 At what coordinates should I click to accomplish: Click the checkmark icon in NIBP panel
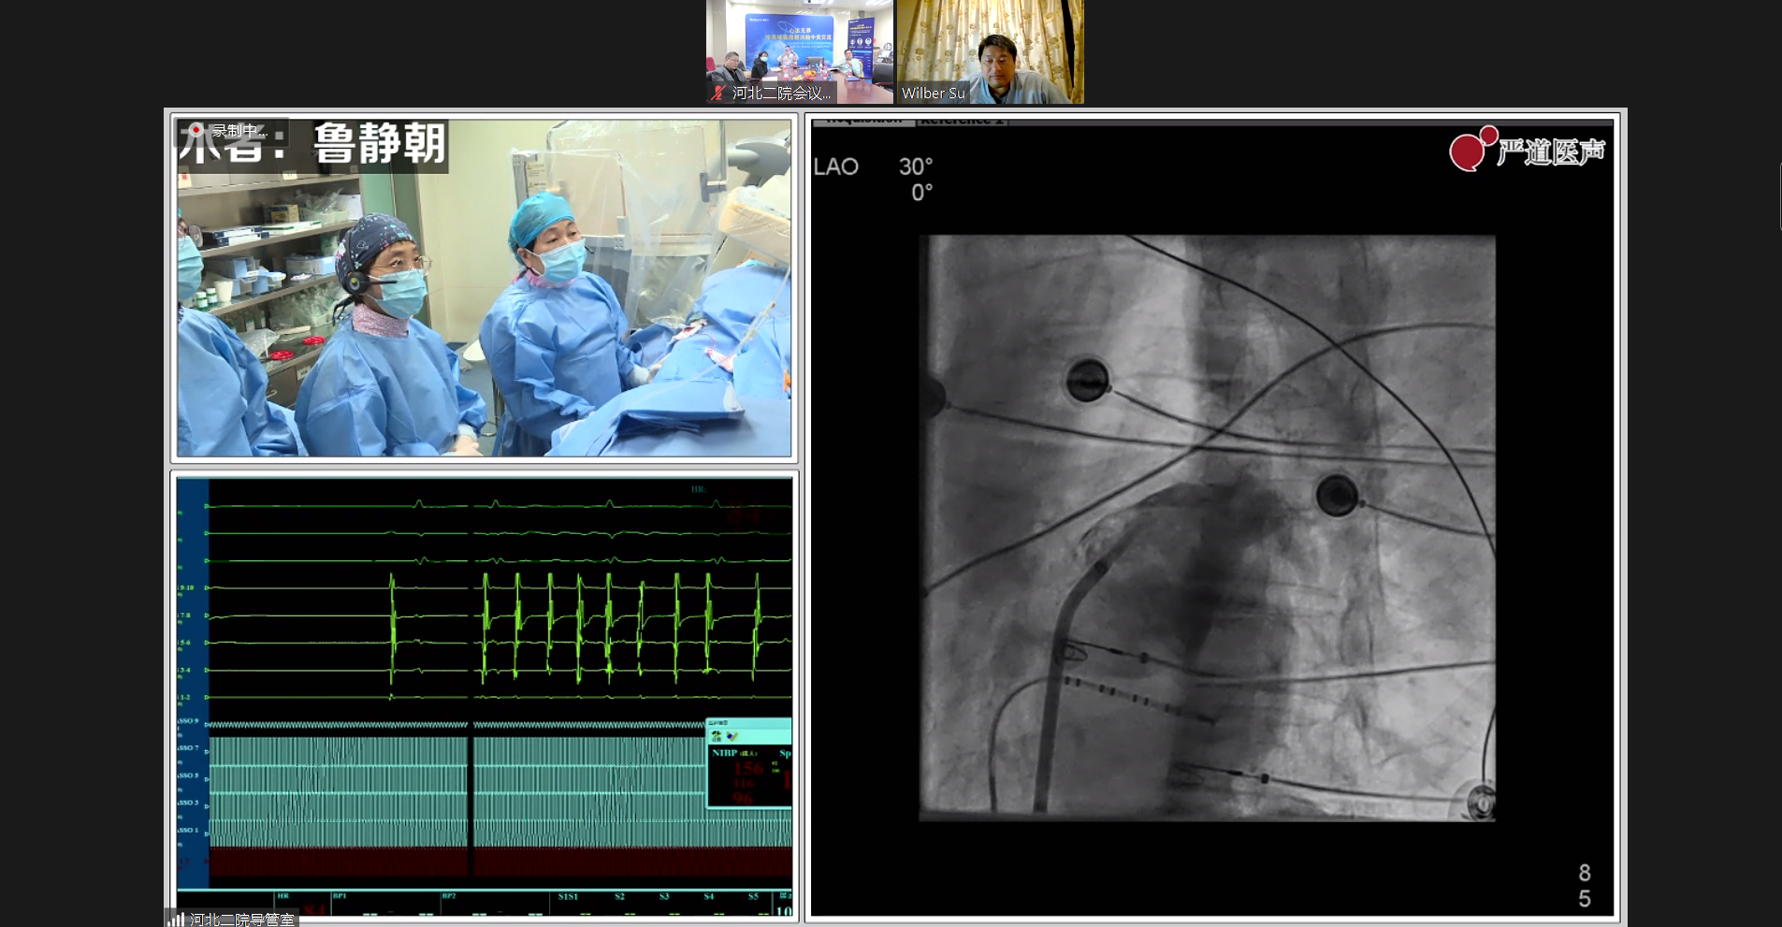click(732, 736)
